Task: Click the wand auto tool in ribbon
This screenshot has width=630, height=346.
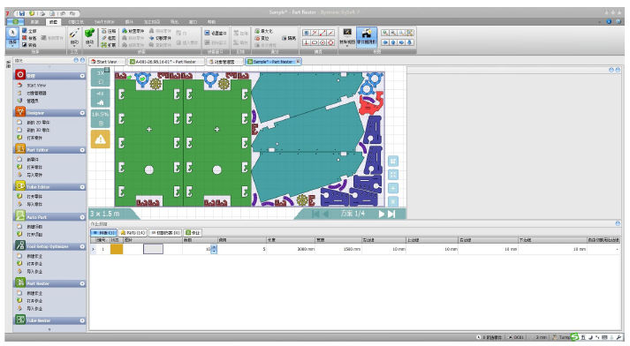Action: point(74,33)
